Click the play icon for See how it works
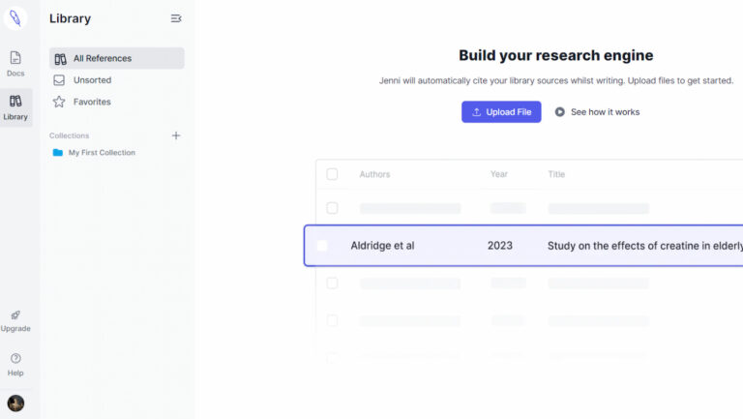This screenshot has height=419, width=743. [560, 112]
